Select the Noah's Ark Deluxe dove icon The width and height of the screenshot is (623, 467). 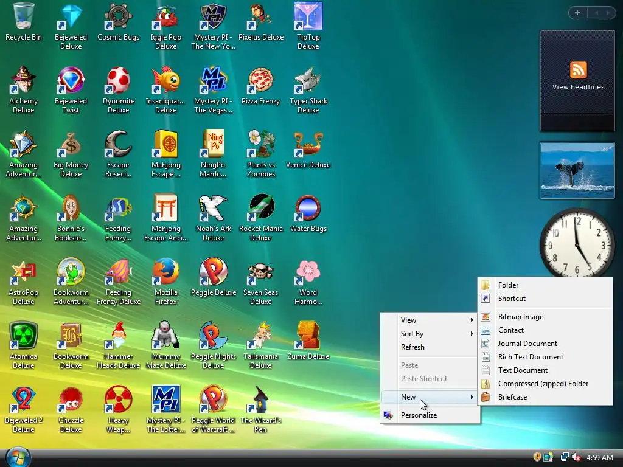click(213, 208)
